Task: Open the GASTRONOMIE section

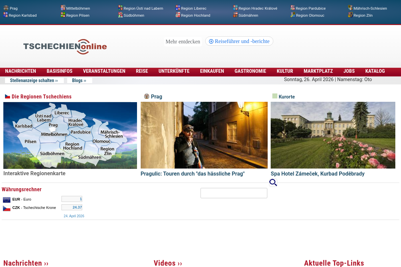Action: click(x=250, y=71)
